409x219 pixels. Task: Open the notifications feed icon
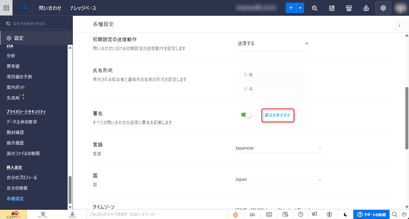click(332, 8)
